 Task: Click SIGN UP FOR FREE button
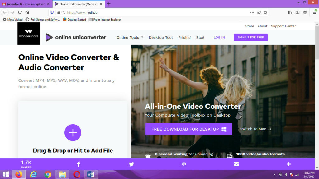(251, 37)
